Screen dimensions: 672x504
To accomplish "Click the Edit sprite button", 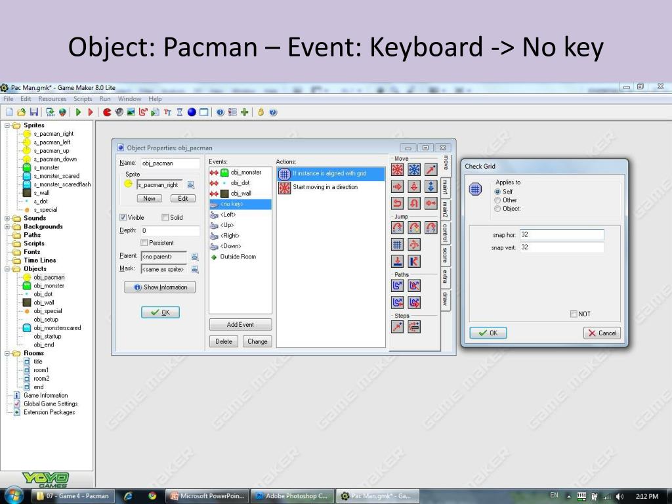I will 183,198.
